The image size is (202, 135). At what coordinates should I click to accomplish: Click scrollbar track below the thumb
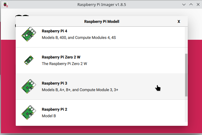pos(186,110)
